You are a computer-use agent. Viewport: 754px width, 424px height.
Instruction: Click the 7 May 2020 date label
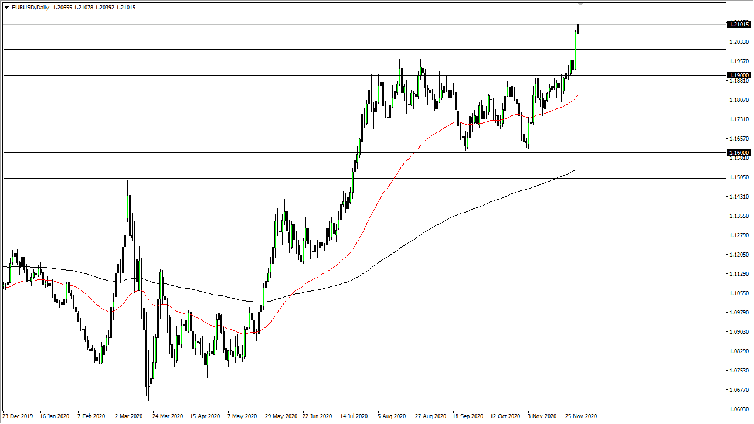pos(242,416)
